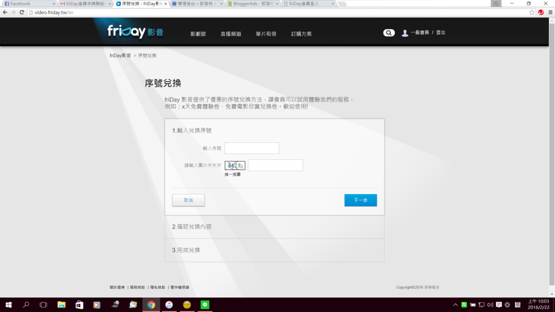Open Windows taskbar search
Viewport: 555px width, 312px height.
coord(26,304)
